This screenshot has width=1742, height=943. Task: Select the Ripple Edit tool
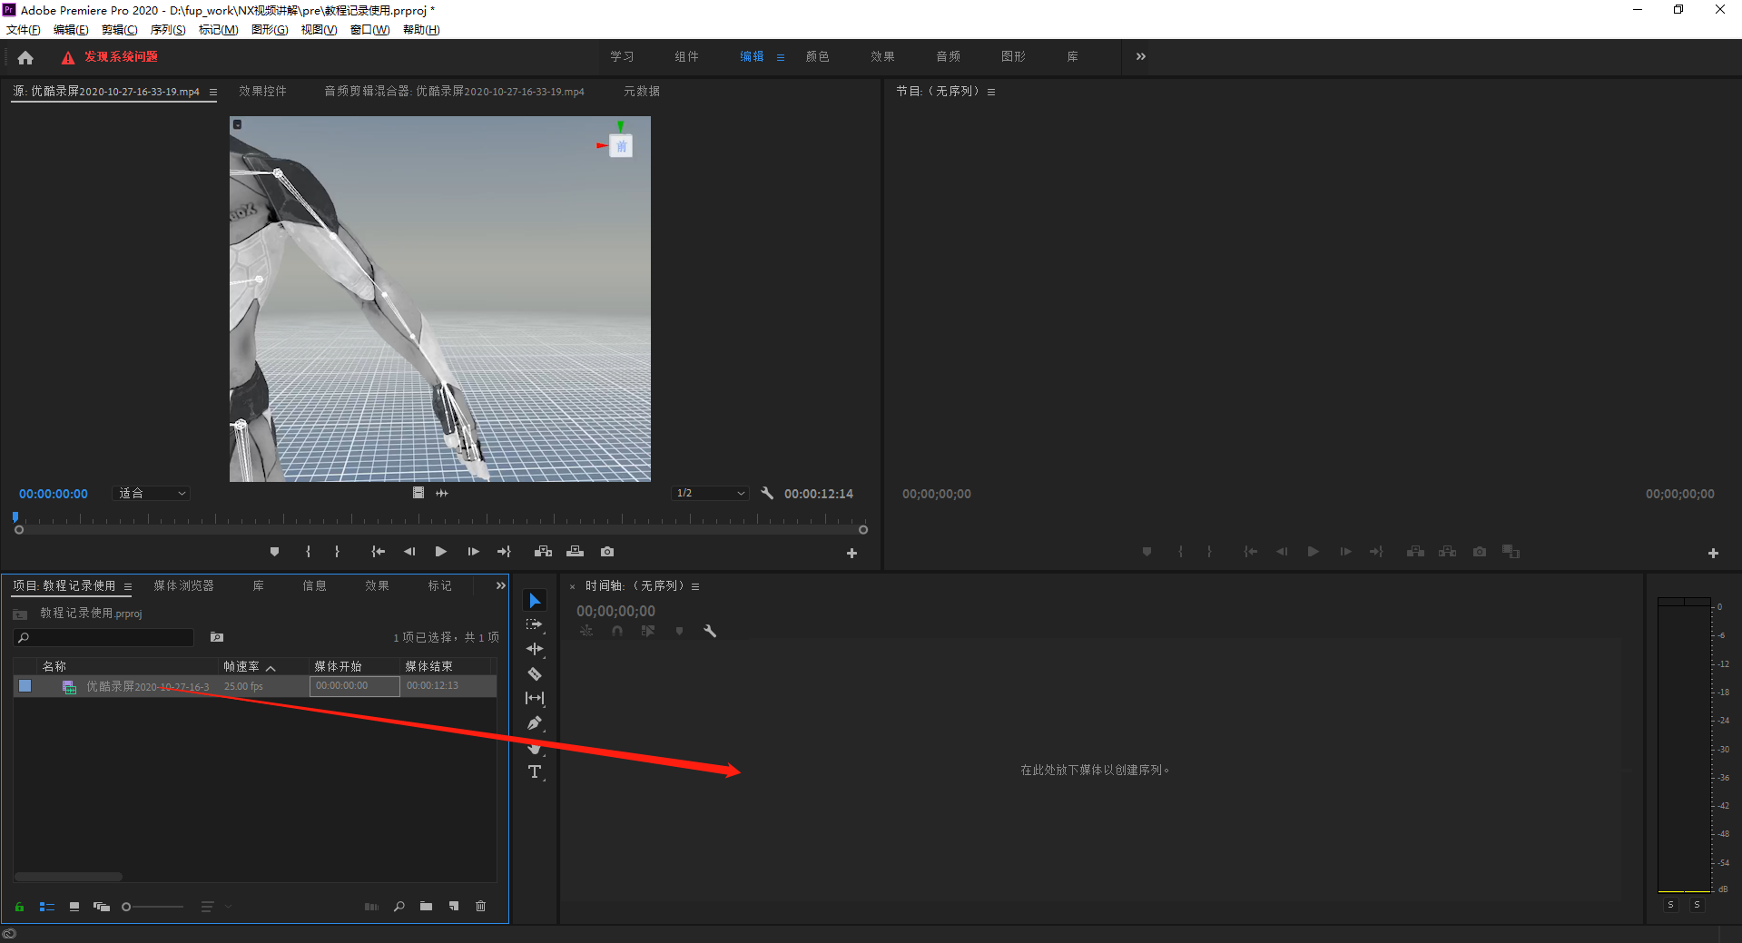pos(535,649)
